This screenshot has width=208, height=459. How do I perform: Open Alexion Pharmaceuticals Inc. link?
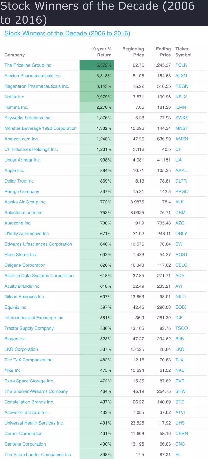33,76
